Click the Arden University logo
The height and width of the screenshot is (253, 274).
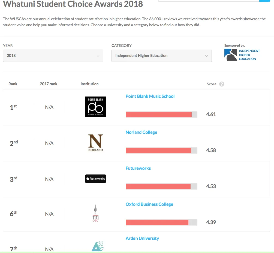[x=98, y=246]
